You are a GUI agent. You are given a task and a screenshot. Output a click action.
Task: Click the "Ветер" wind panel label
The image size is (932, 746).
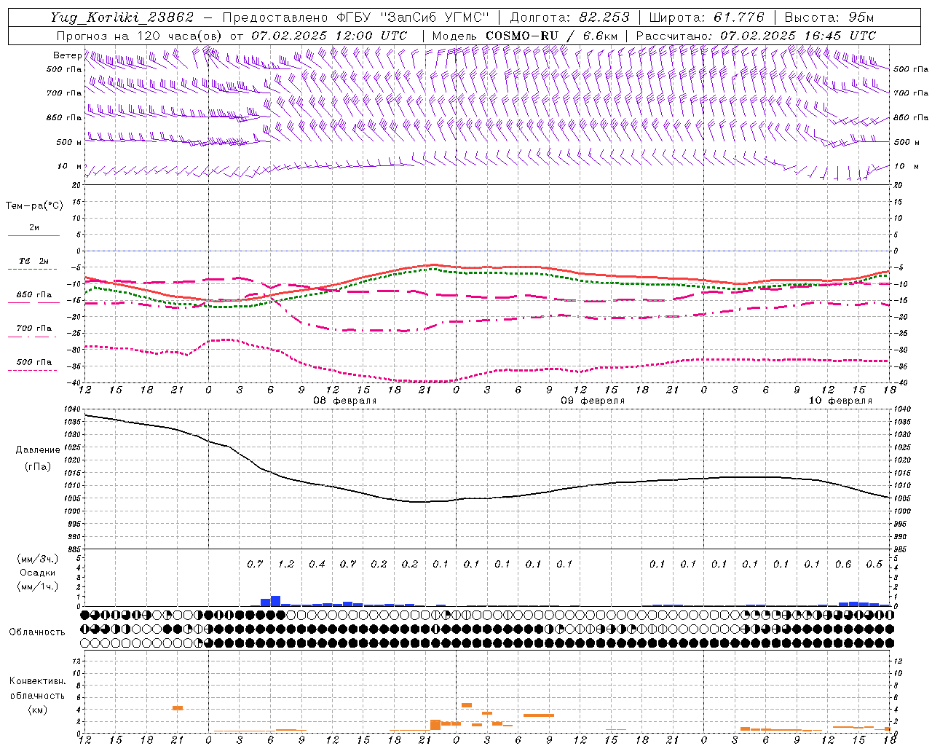[68, 55]
